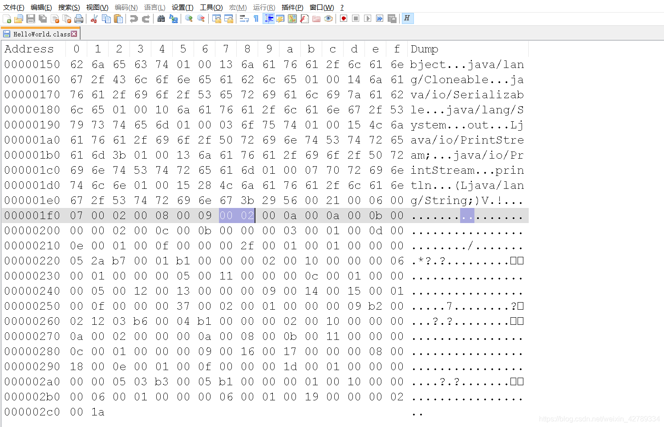Open the Function List panel icon
Viewport: 664px width, 427px height.
(304, 19)
